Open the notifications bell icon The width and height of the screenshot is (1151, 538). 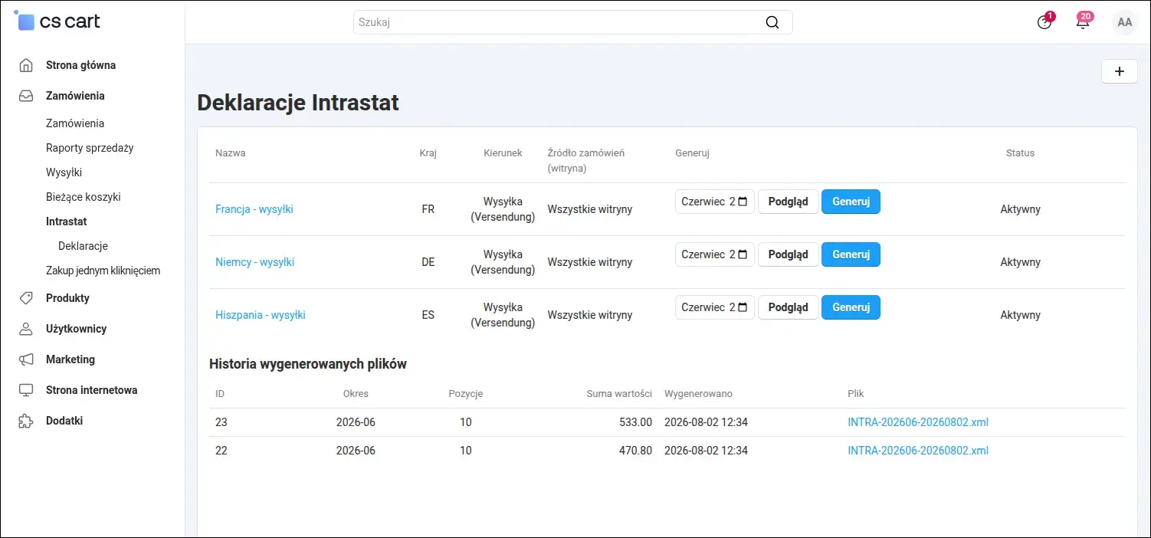tap(1083, 22)
